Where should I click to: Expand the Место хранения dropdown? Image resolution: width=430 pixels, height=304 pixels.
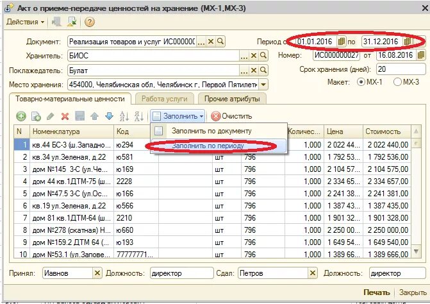pyautogui.click(x=263, y=85)
